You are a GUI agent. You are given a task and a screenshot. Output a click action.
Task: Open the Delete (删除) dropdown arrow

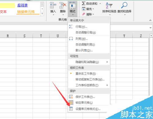63,15
